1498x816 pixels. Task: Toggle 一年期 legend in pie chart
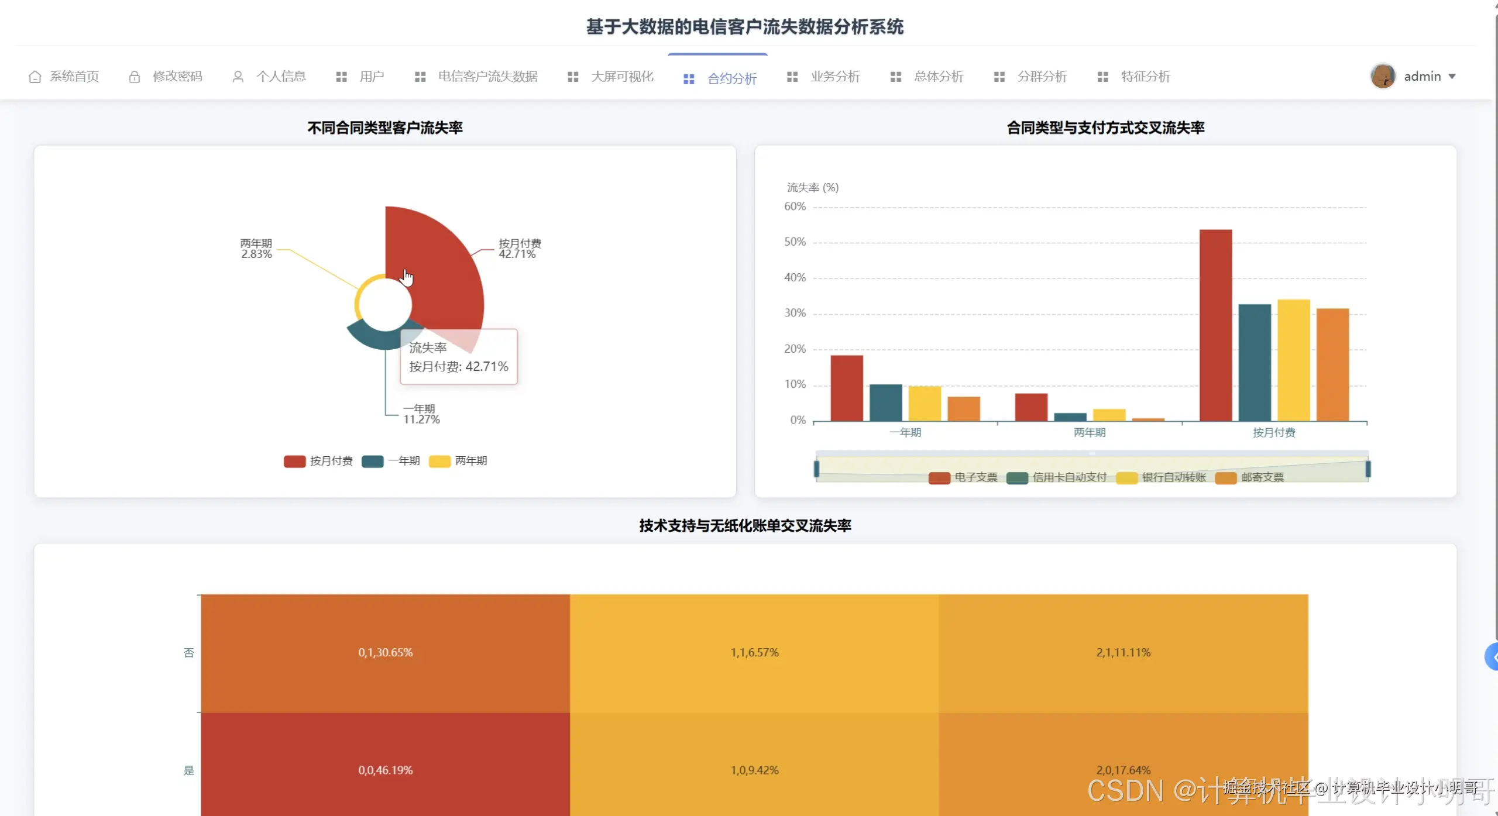click(372, 461)
